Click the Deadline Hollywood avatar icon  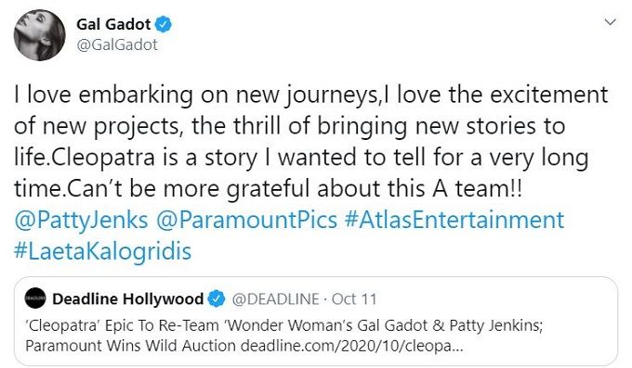[35, 298]
